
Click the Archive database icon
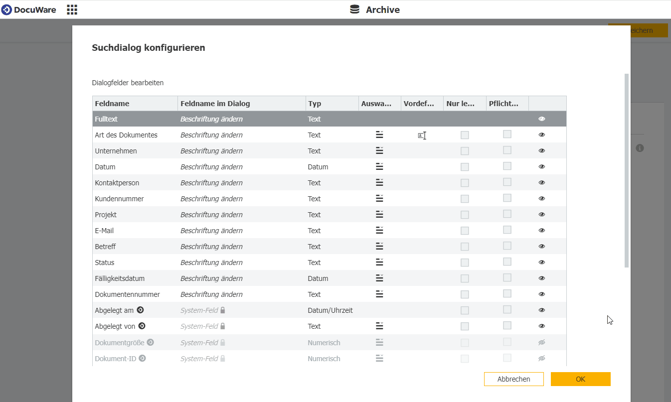[x=354, y=9]
